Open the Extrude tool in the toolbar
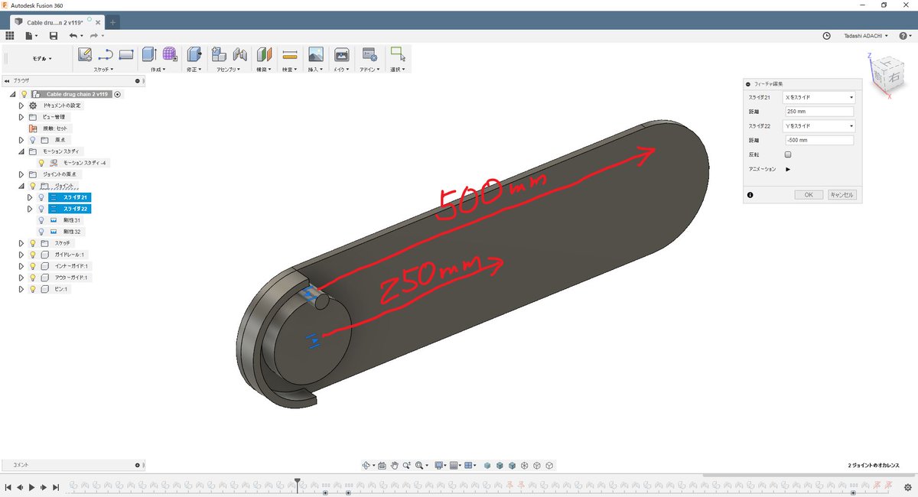This screenshot has width=918, height=497. [148, 54]
